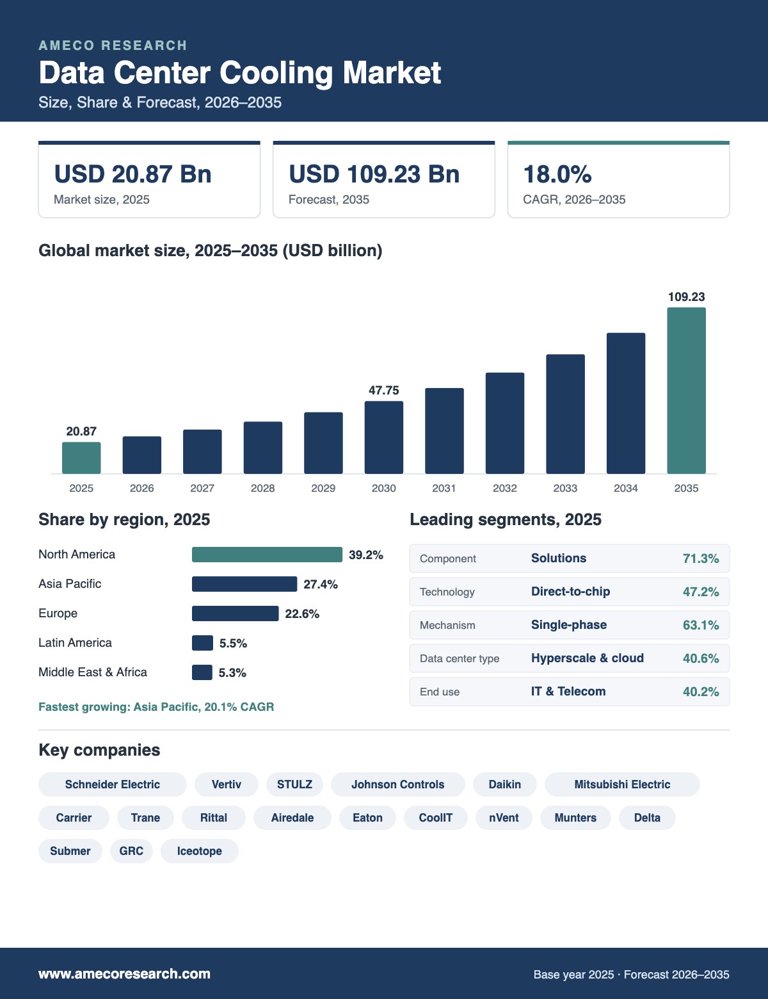Select the Johnson Controls chip
768x999 pixels.
398,784
